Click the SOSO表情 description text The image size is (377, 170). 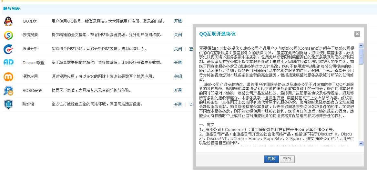pos(92,90)
